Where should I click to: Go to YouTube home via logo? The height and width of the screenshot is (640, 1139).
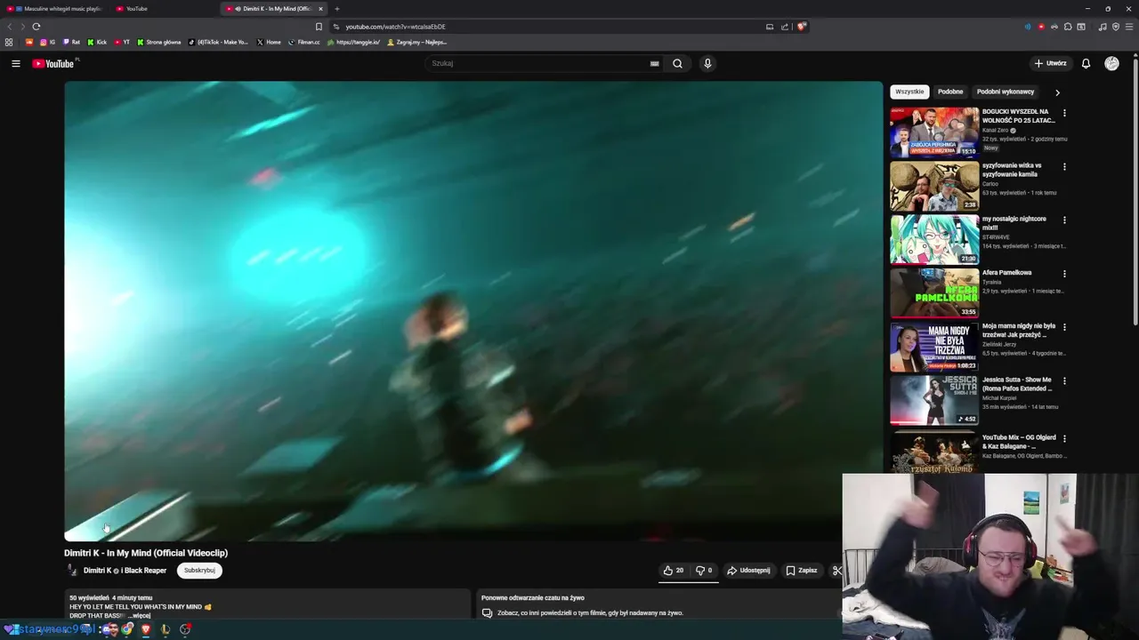(x=54, y=63)
